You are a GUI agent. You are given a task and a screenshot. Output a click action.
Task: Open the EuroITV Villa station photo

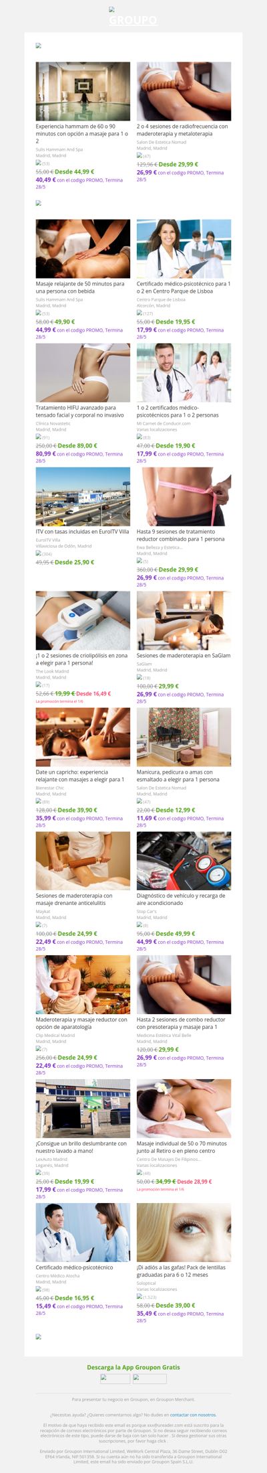[83, 497]
